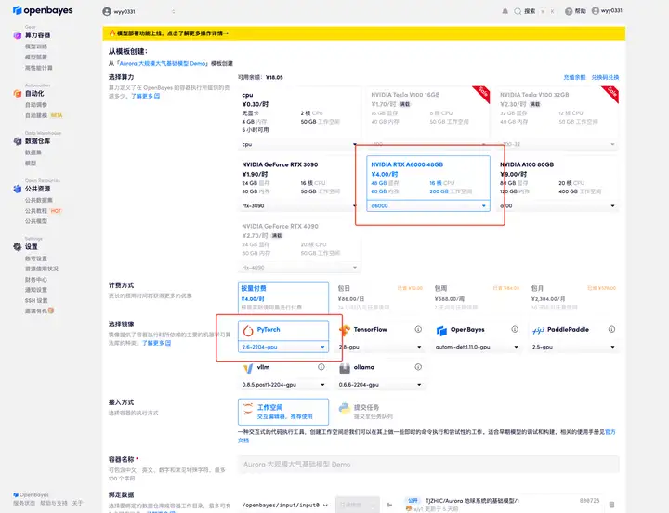The height and width of the screenshot is (513, 669).
Task: Click the info icon next to TensorFlow
Action: [418, 329]
